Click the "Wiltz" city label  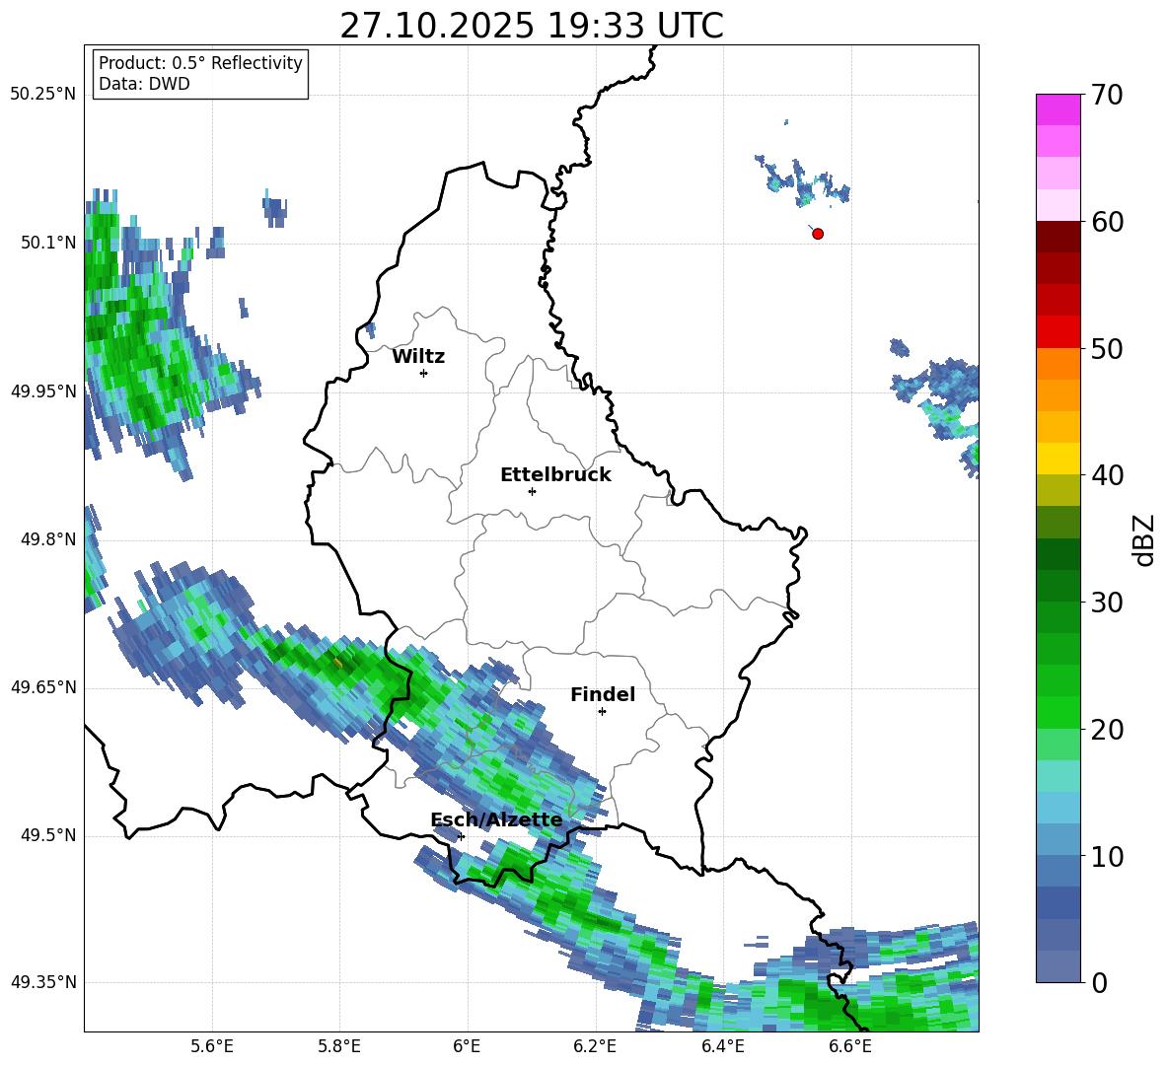click(x=418, y=357)
